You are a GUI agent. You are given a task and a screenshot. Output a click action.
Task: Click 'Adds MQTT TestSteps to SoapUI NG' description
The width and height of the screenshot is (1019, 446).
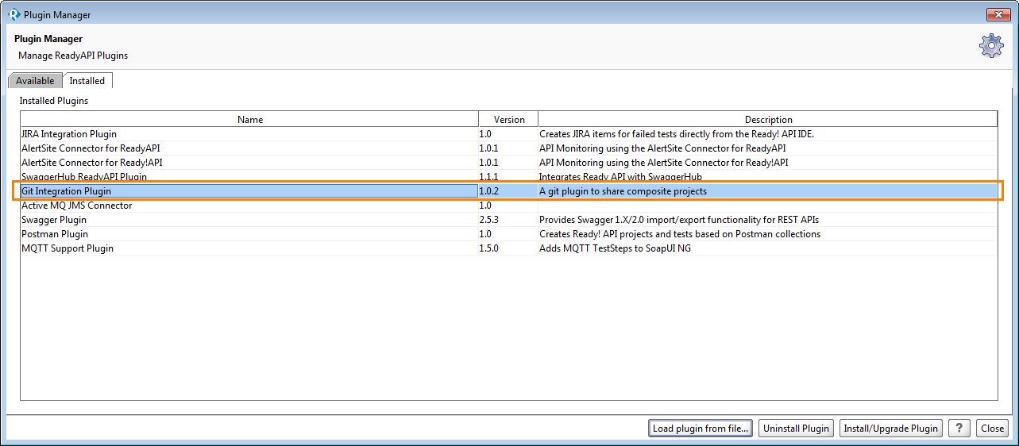coord(616,248)
